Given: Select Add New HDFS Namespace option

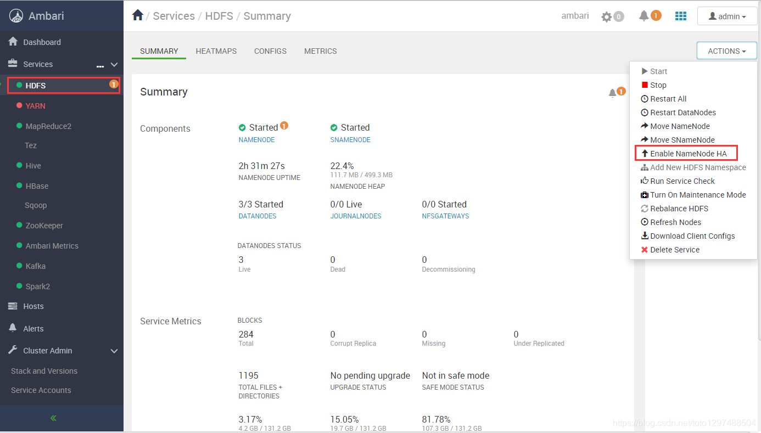Looking at the screenshot, I should (x=692, y=167).
